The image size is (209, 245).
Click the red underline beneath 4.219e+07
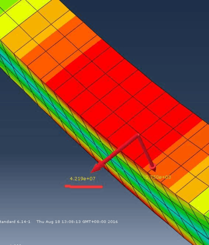[x=84, y=187]
